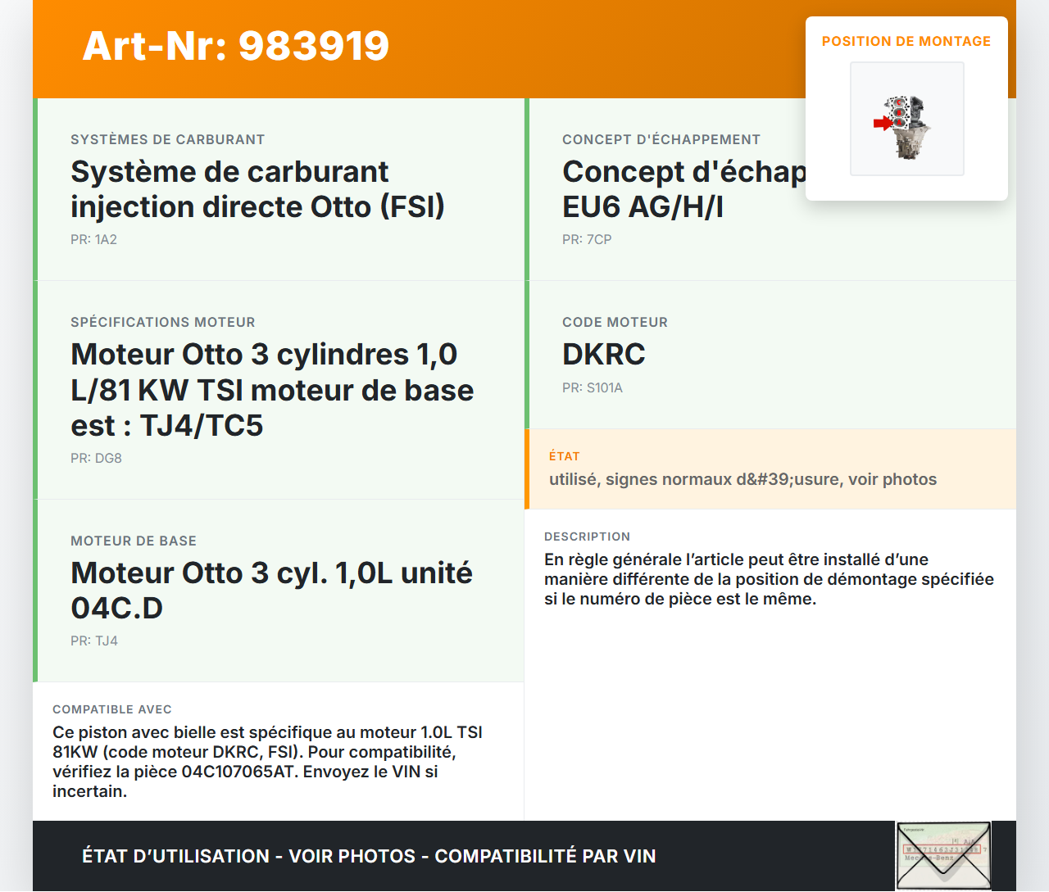Click the VIN envelope icon in footer
Image resolution: width=1049 pixels, height=892 pixels.
[943, 856]
